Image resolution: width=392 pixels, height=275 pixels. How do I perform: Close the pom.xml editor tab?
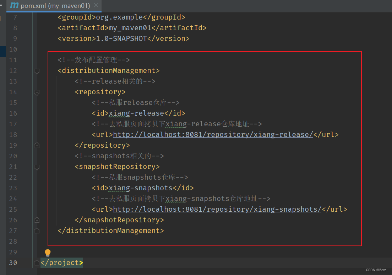96,5
